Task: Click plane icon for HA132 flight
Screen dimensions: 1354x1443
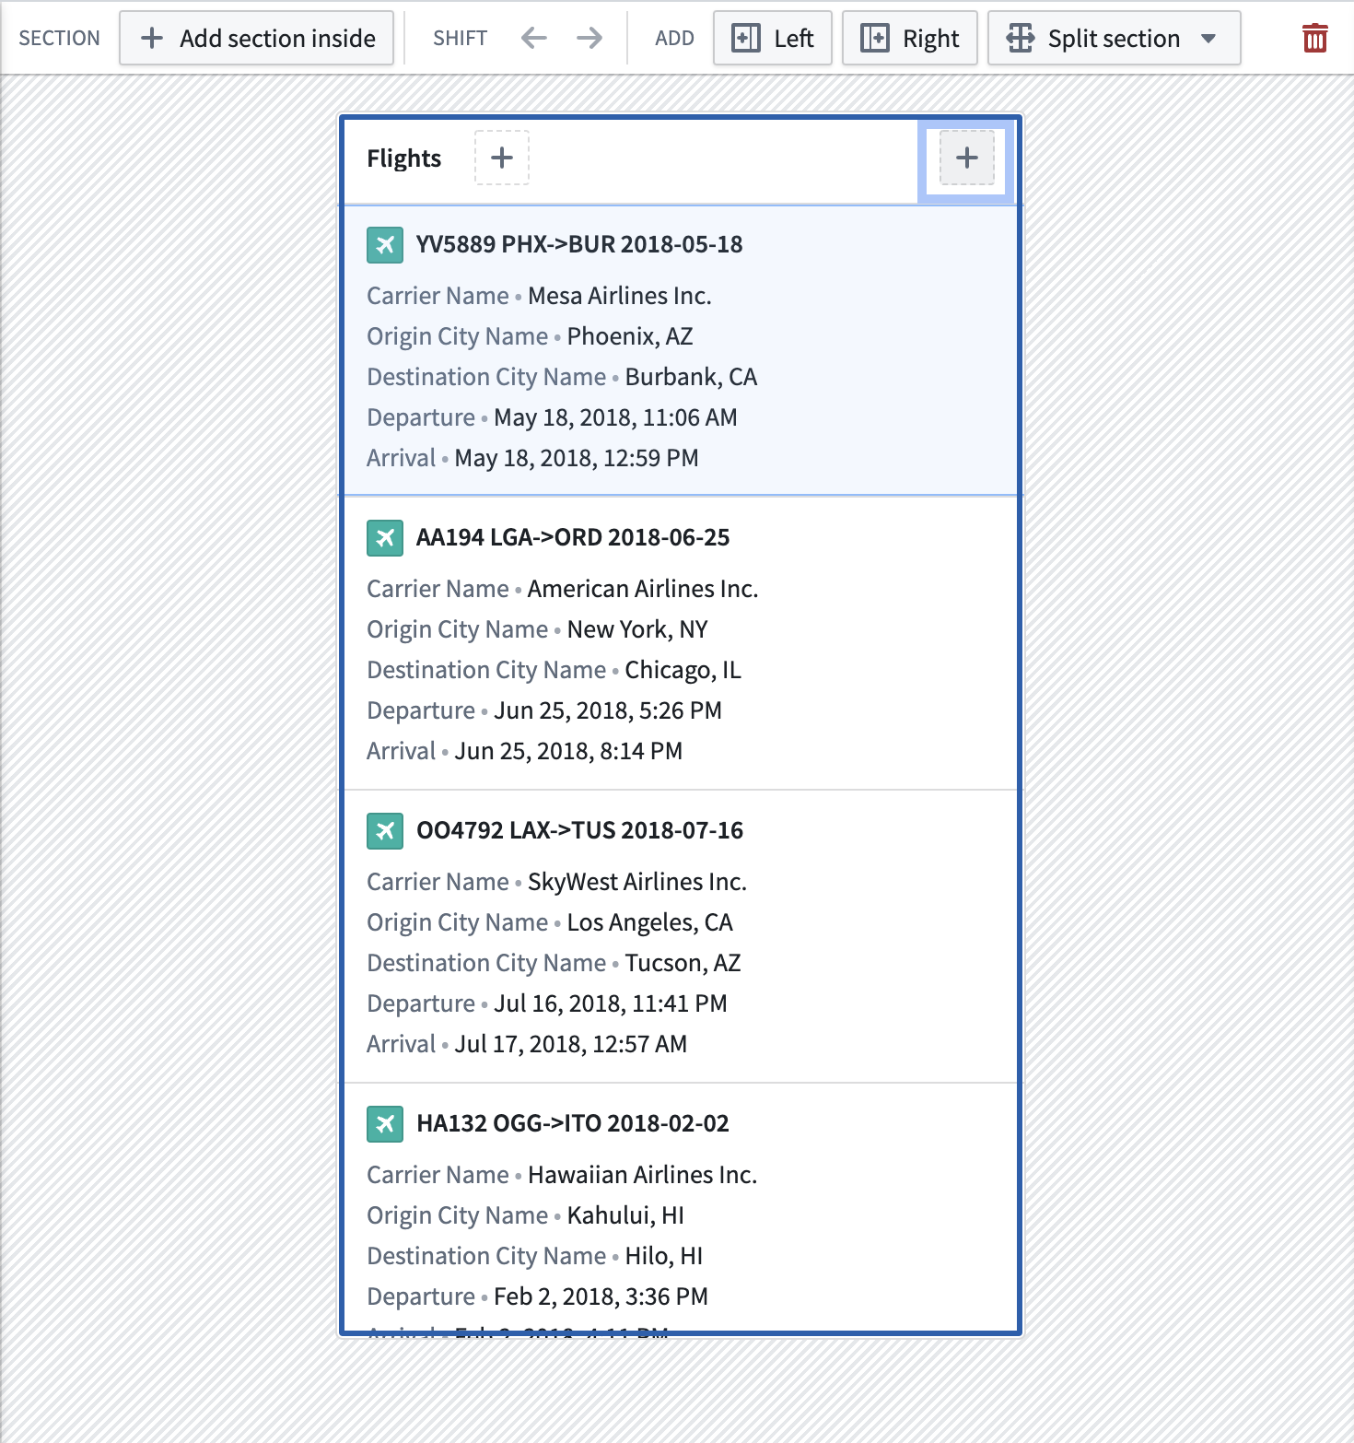Action: (x=385, y=1123)
